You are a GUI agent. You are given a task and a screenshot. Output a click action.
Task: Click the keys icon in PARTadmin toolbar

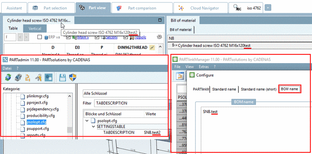(38, 77)
